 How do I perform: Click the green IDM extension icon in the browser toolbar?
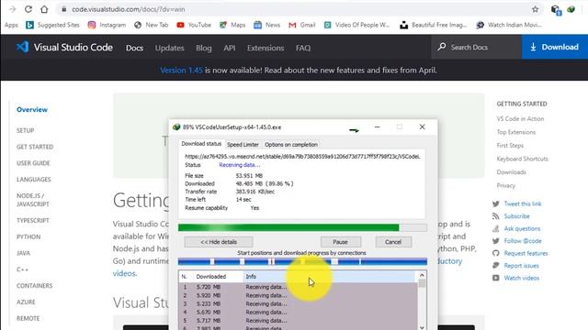coord(571,9)
